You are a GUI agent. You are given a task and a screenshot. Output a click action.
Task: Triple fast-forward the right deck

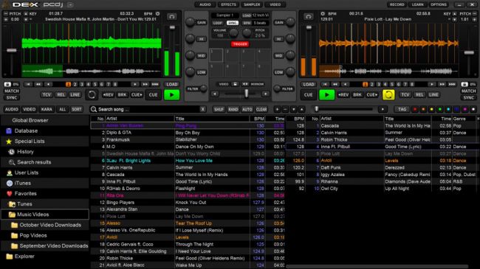click(452, 84)
